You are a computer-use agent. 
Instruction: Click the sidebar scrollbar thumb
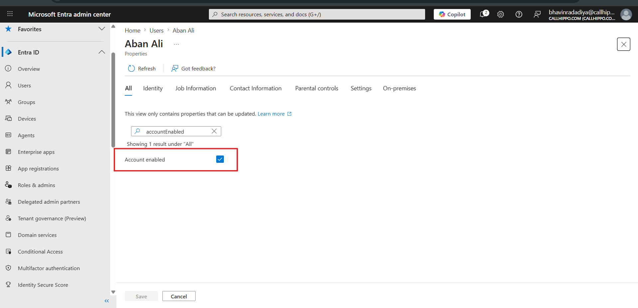pyautogui.click(x=113, y=100)
